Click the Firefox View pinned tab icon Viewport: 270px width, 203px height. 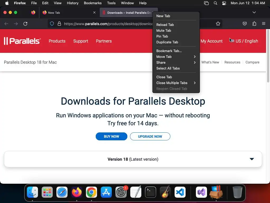(x=33, y=12)
